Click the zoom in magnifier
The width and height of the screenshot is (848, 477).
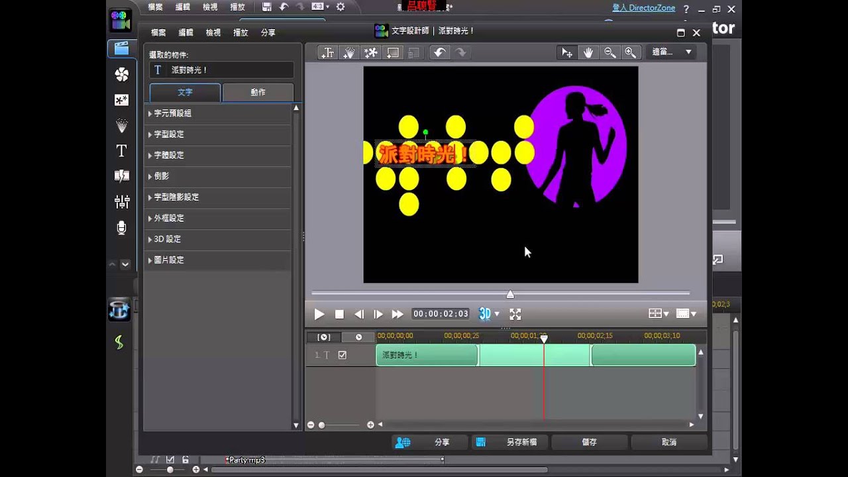point(631,52)
